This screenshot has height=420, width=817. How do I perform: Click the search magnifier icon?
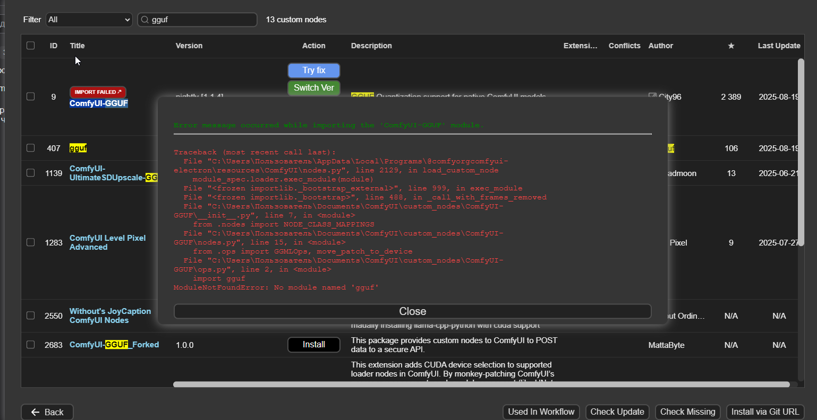pyautogui.click(x=144, y=20)
